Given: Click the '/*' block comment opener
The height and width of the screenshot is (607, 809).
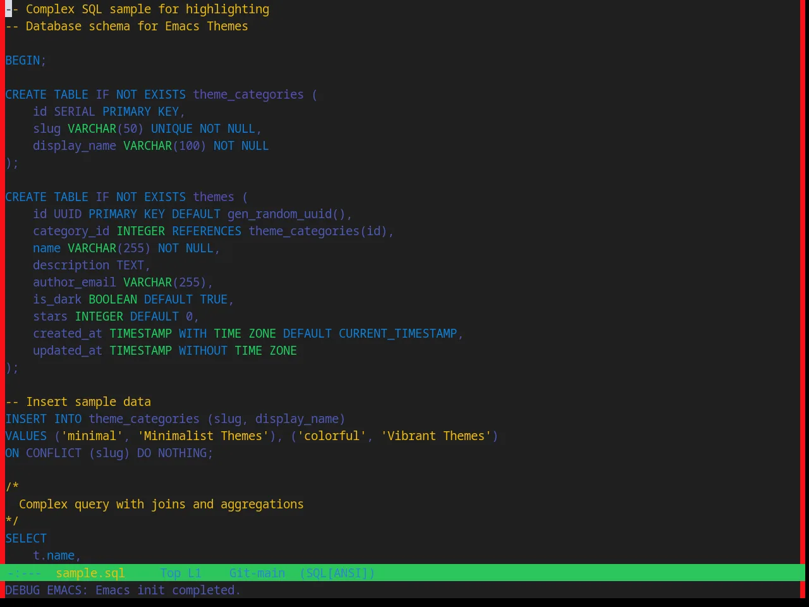Looking at the screenshot, I should (12, 487).
